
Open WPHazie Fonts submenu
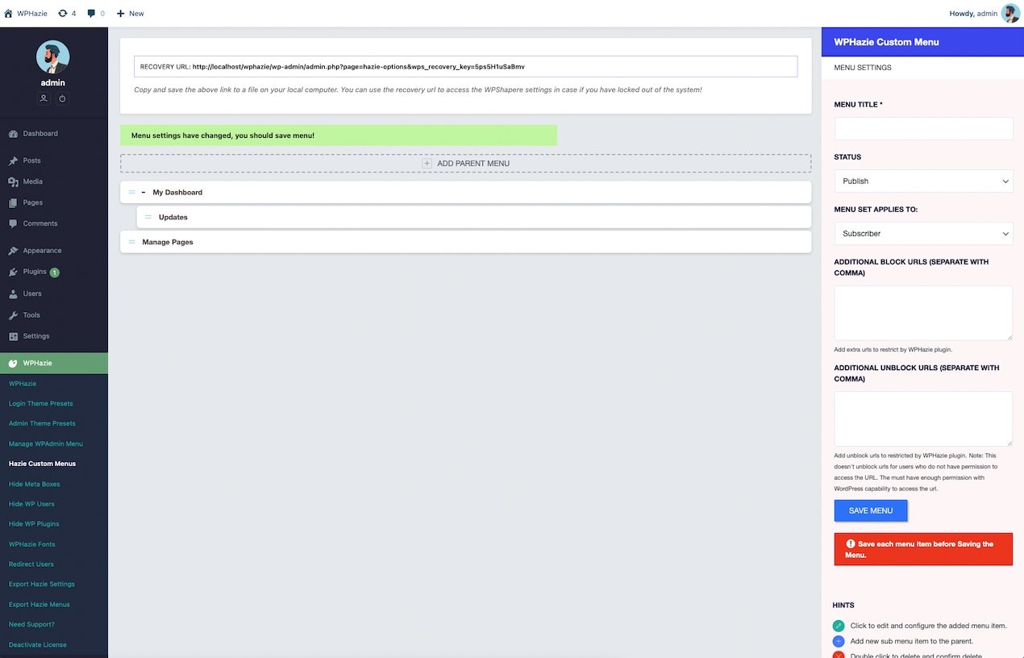(32, 544)
